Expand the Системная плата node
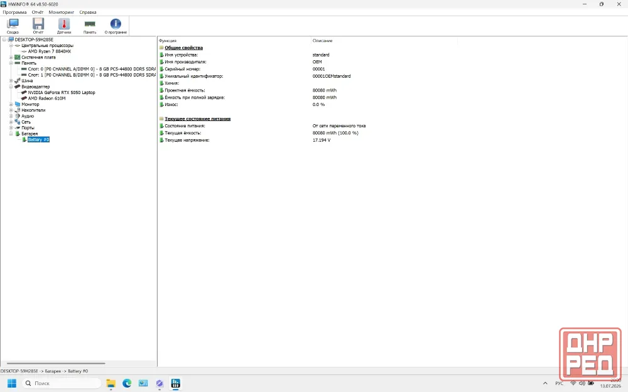This screenshot has width=628, height=392. click(x=11, y=57)
